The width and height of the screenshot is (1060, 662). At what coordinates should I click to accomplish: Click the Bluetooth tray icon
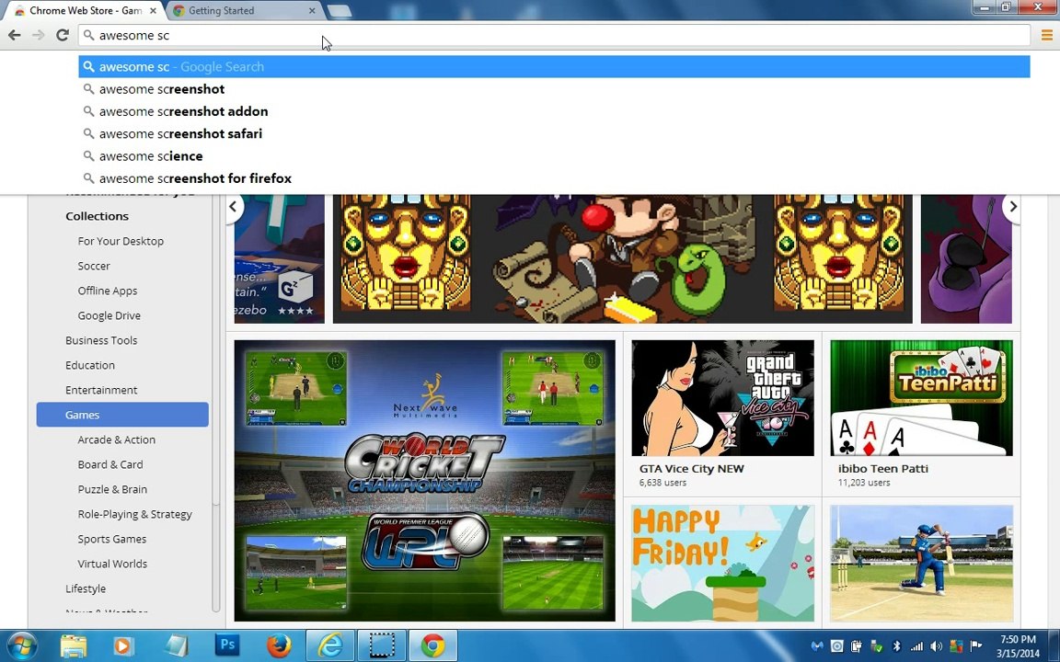[897, 646]
